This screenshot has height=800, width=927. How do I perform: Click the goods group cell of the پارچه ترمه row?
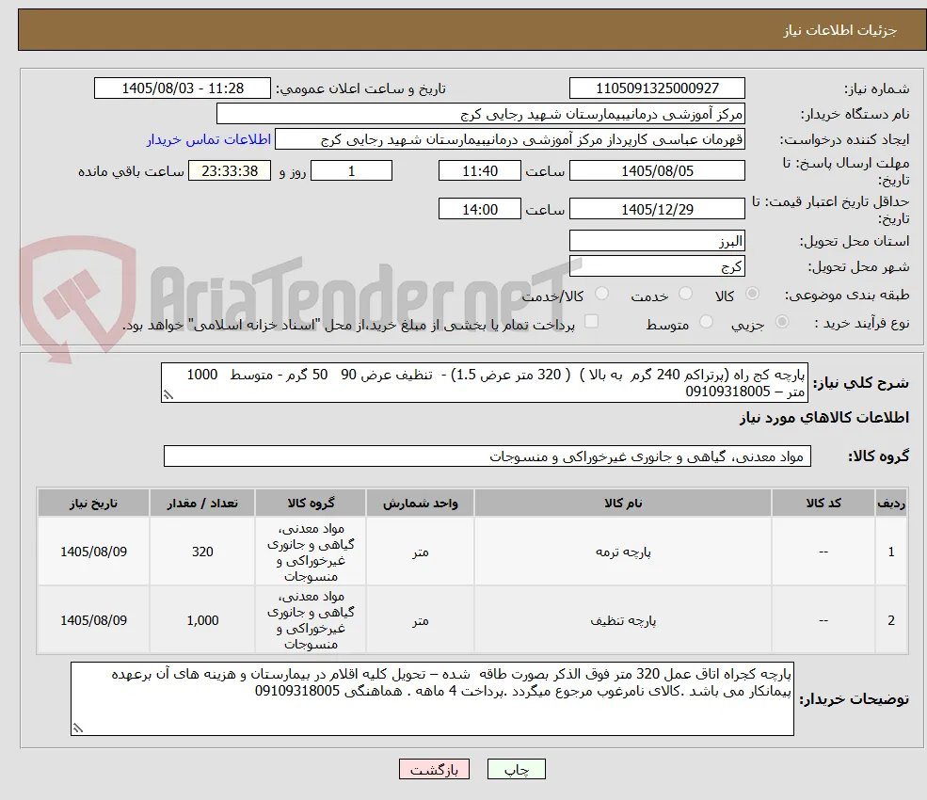point(311,552)
